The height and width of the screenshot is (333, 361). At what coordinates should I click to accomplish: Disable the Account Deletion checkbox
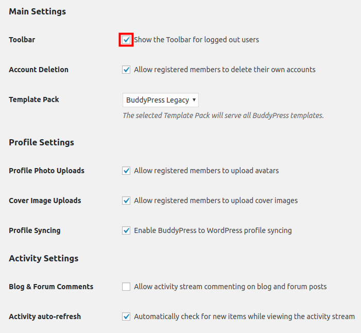126,70
